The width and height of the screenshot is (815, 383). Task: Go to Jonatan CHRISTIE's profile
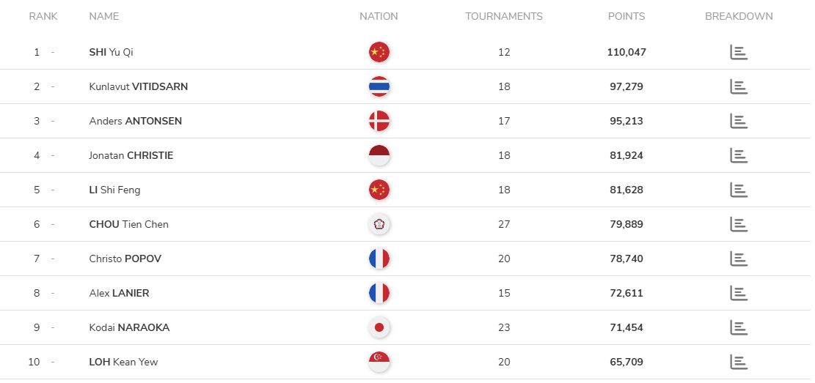click(131, 155)
